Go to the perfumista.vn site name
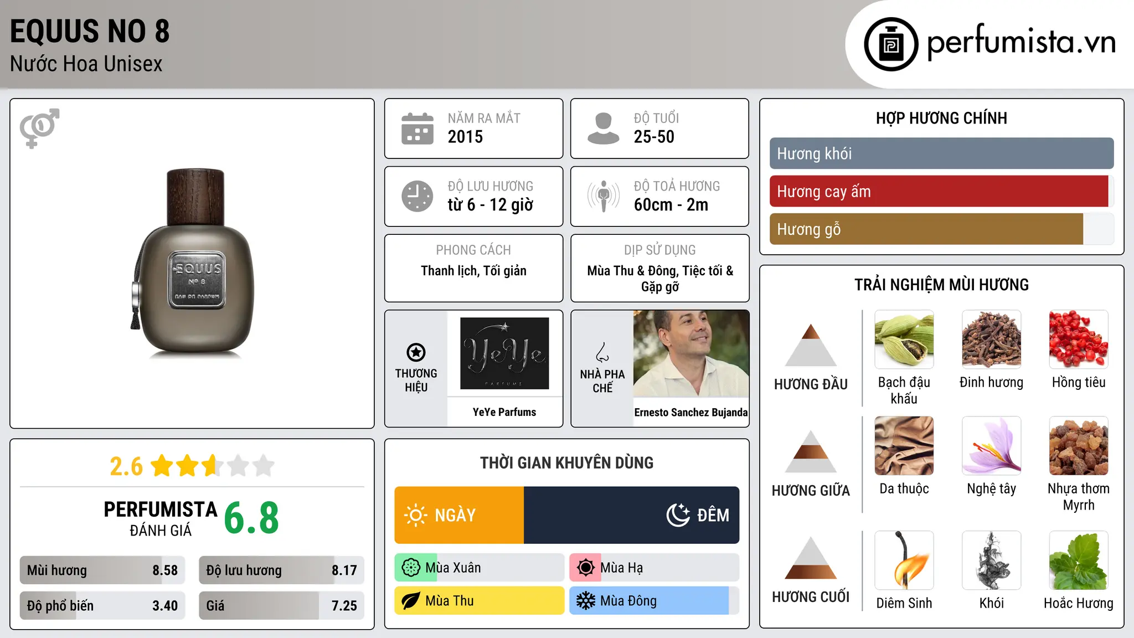The image size is (1134, 638). [1021, 43]
